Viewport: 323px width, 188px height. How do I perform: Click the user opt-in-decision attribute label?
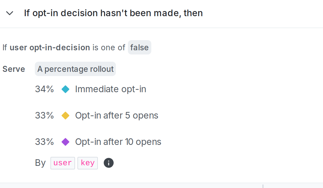pos(50,47)
